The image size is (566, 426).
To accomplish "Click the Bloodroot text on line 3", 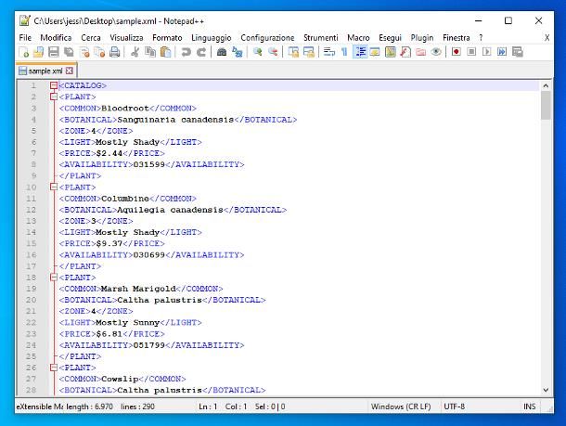I will (125, 109).
